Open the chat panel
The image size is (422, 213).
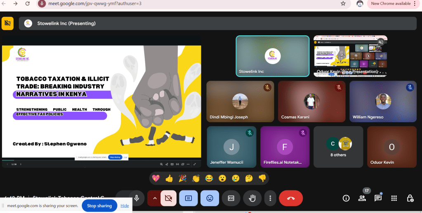click(378, 198)
